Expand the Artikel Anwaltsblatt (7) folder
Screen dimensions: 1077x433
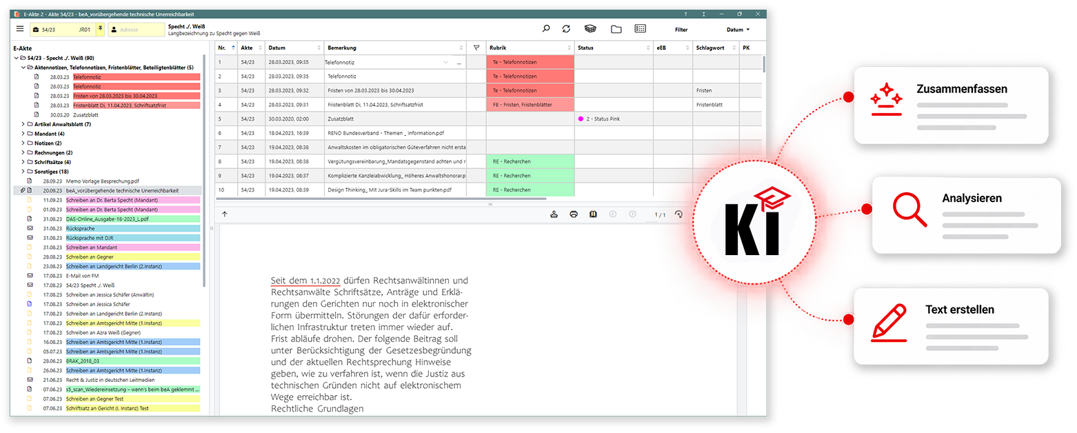[x=23, y=124]
